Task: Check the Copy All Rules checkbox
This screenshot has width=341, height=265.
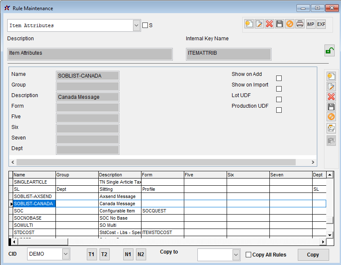Action: 249,255
